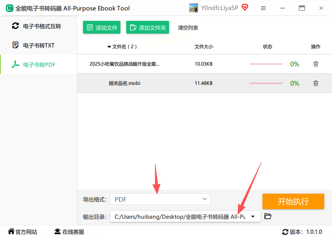Delete the 2025小吃餐饮 file row trash icon

pyautogui.click(x=315, y=64)
